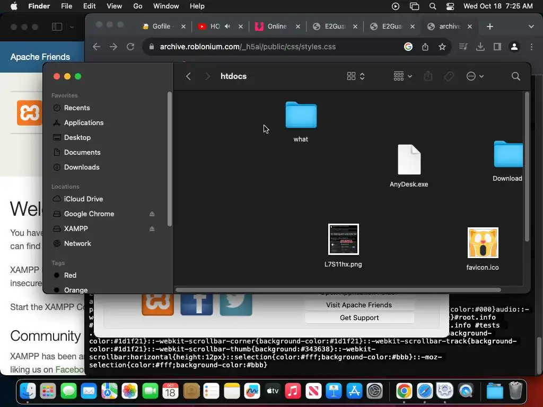Switch Finder icon view mode selector
Screen dimensions: 543x407
(x=356, y=76)
